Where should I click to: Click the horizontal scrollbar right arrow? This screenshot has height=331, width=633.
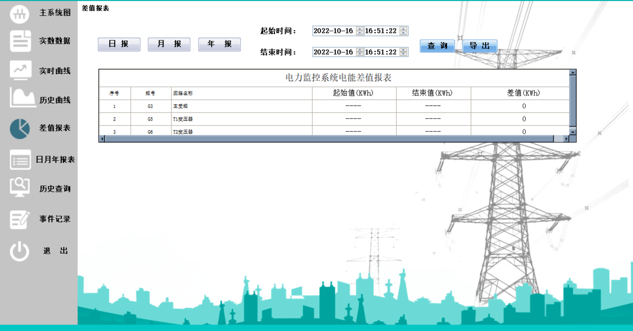(x=566, y=138)
